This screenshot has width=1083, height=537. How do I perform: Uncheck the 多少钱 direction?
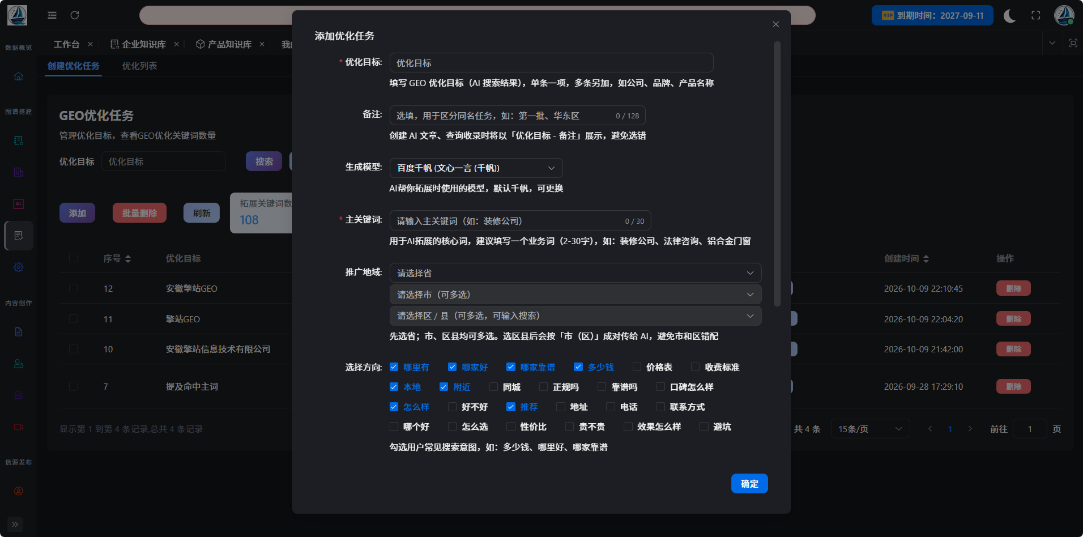(578, 367)
